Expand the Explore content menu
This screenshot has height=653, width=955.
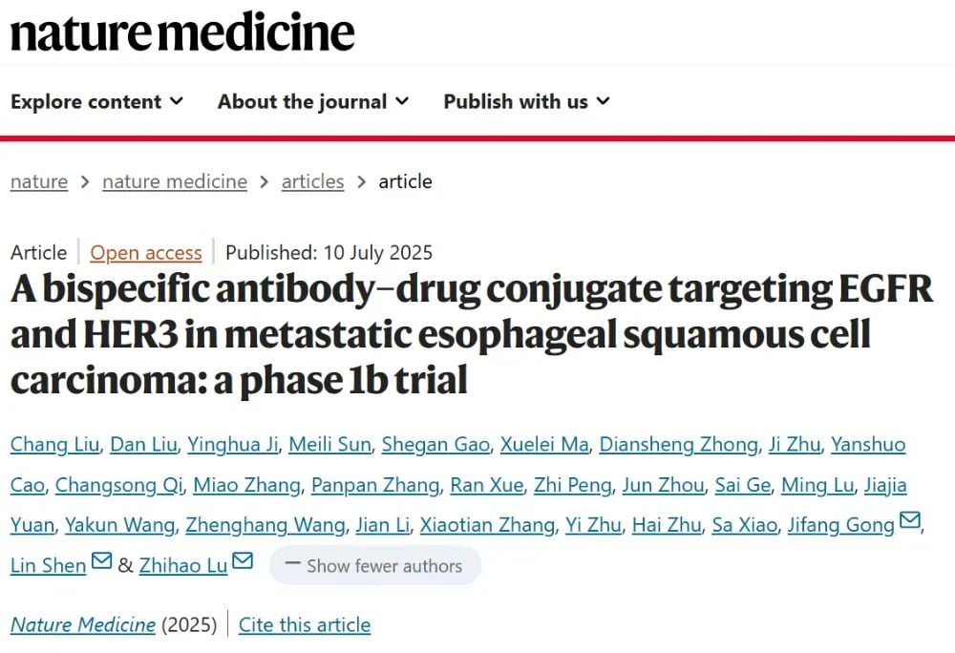coord(96,101)
